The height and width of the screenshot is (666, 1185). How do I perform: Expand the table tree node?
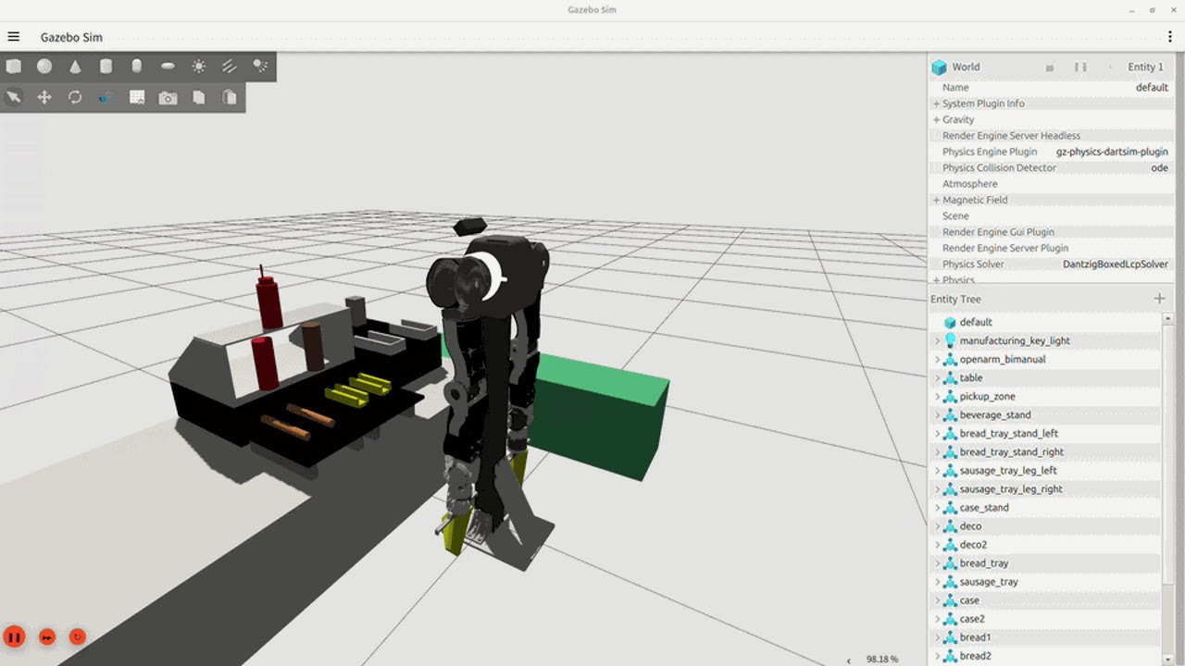(x=937, y=377)
